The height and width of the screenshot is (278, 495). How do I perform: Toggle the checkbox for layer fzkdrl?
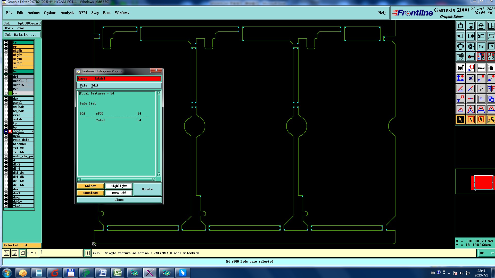[x=6, y=132]
